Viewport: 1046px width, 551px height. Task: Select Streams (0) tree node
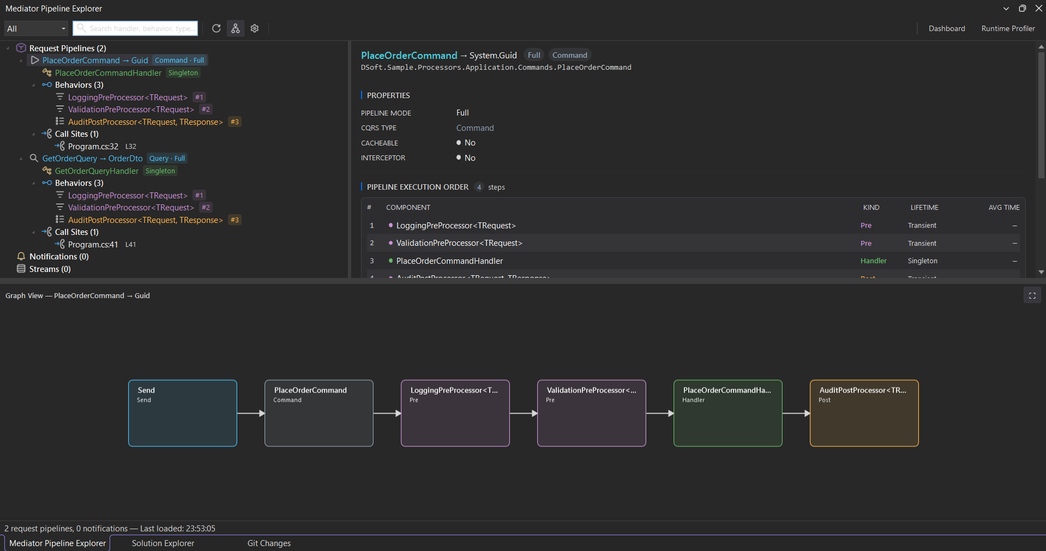coord(50,269)
